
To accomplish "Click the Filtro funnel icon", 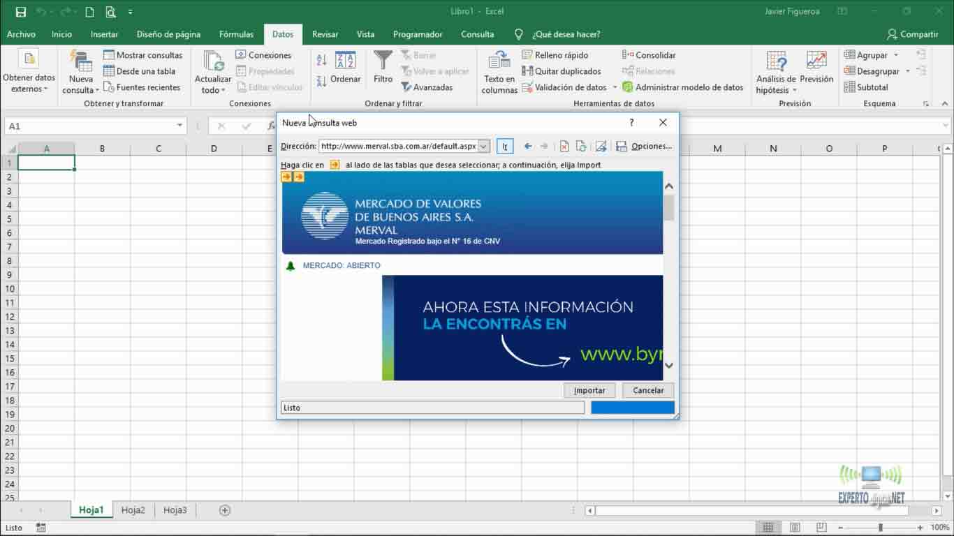I will coord(383,61).
